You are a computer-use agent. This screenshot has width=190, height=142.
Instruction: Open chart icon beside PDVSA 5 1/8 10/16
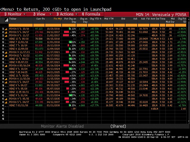[6, 29]
